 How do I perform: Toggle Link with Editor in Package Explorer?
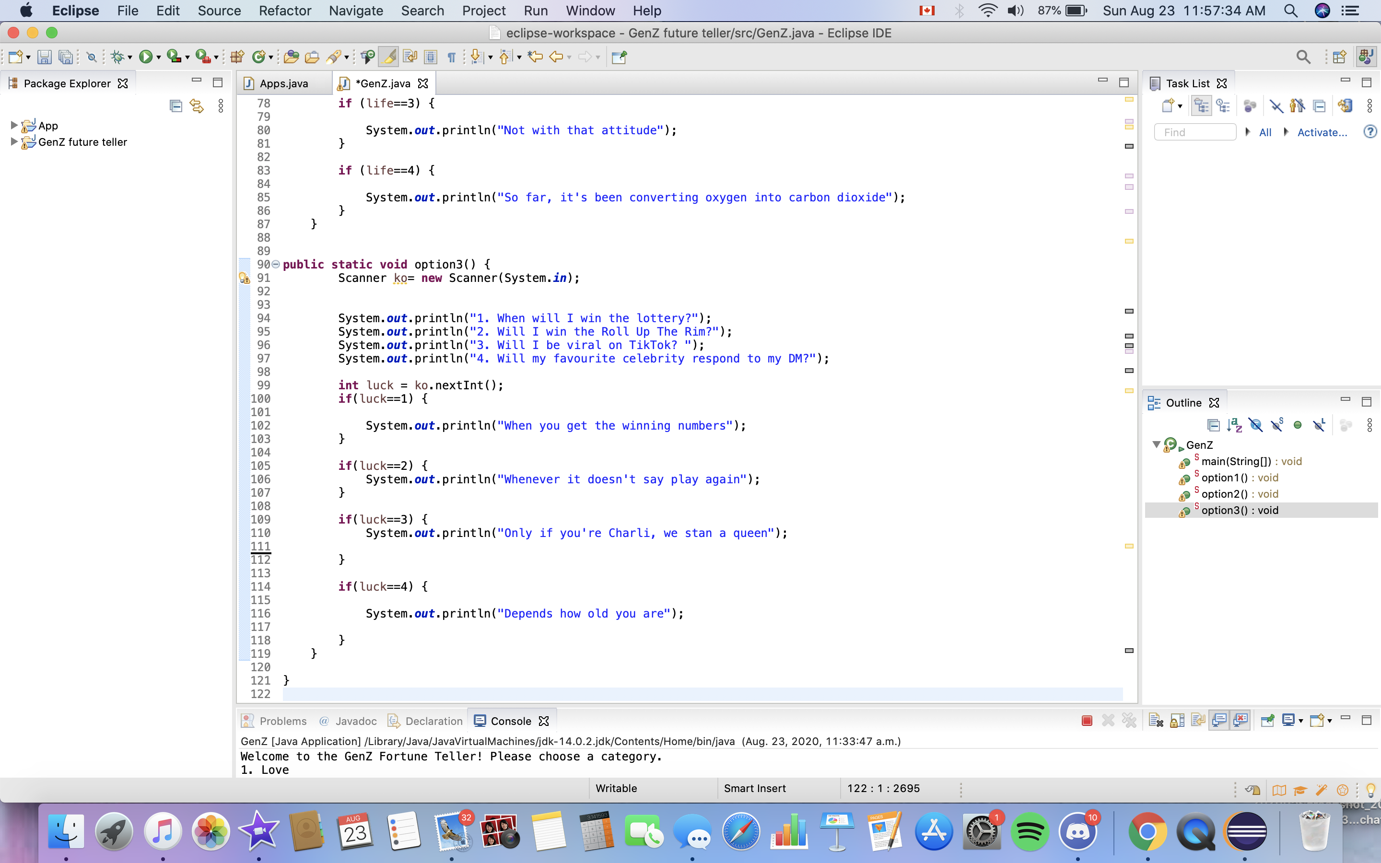point(197,105)
